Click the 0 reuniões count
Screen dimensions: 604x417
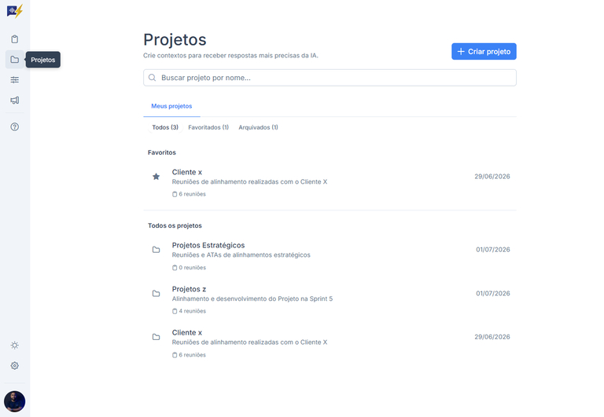(189, 267)
